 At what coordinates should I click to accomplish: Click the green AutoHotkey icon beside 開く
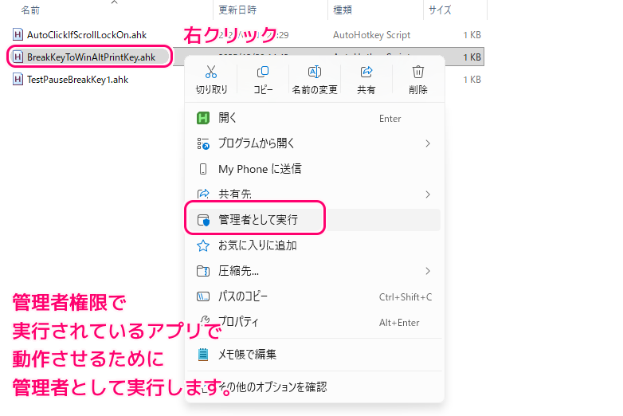(x=203, y=118)
